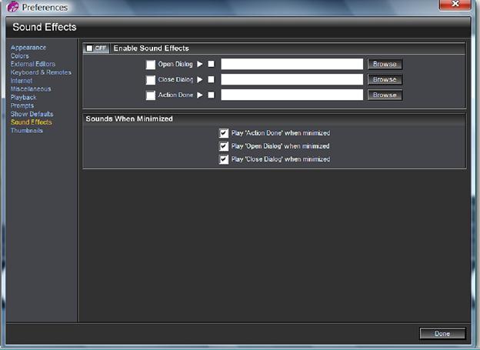480x350 pixels.
Task: Play the Close Dialog sound preview
Action: click(x=200, y=79)
